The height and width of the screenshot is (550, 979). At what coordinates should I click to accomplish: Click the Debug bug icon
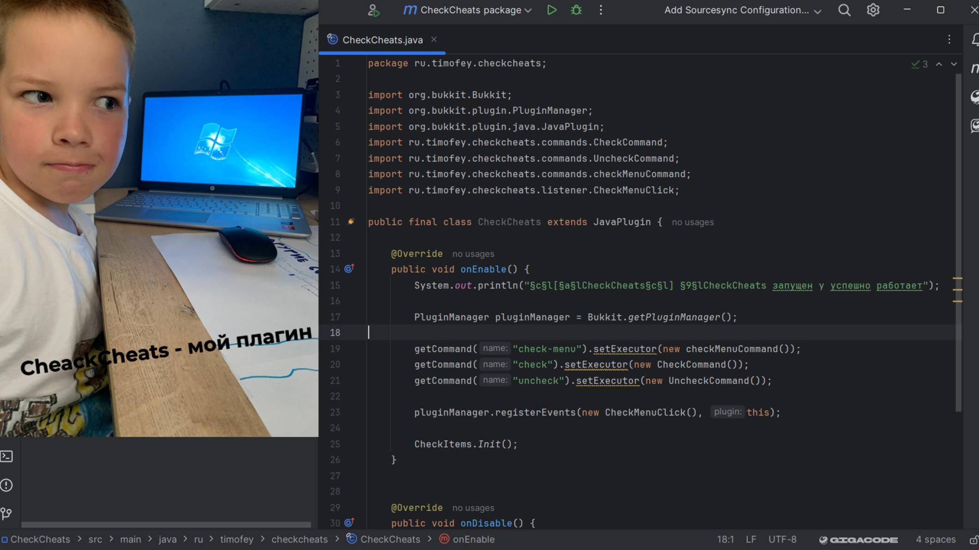pyautogui.click(x=576, y=10)
